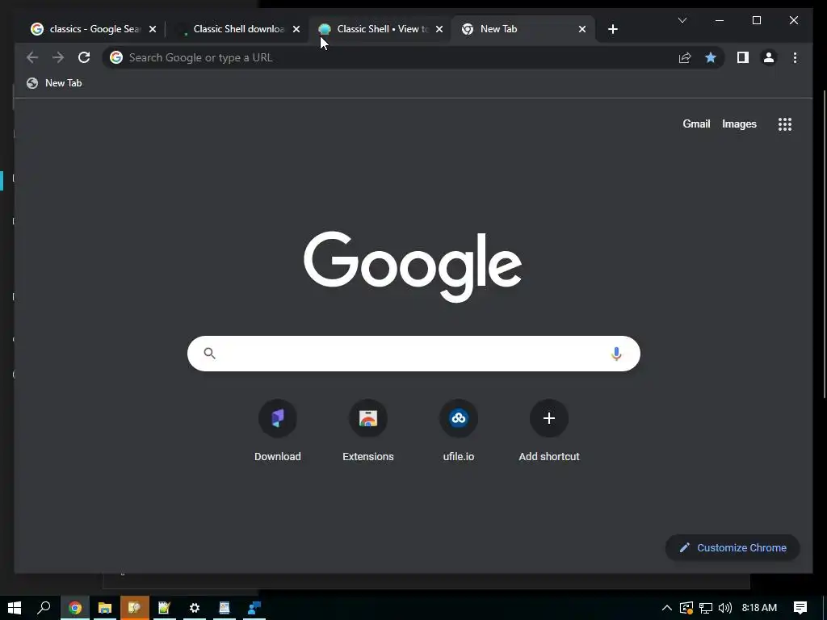Viewport: 827px width, 620px height.
Task: Open the Settings gear in taskbar
Action: [x=194, y=608]
